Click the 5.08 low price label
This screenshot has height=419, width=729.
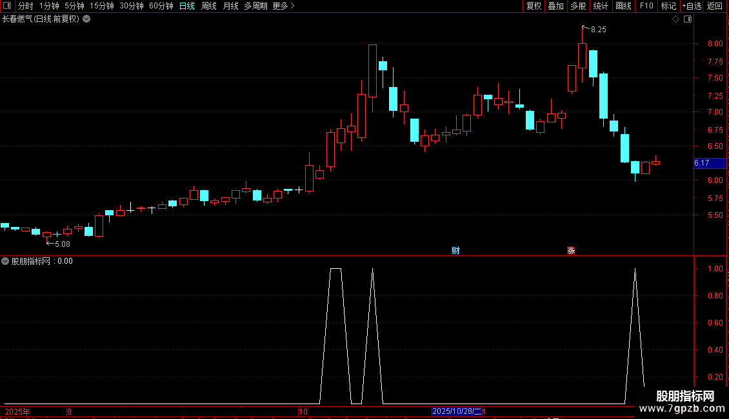63,244
